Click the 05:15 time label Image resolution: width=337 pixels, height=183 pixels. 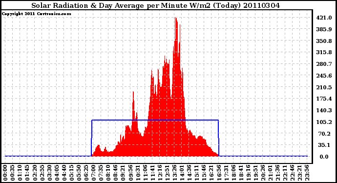pos(71,173)
